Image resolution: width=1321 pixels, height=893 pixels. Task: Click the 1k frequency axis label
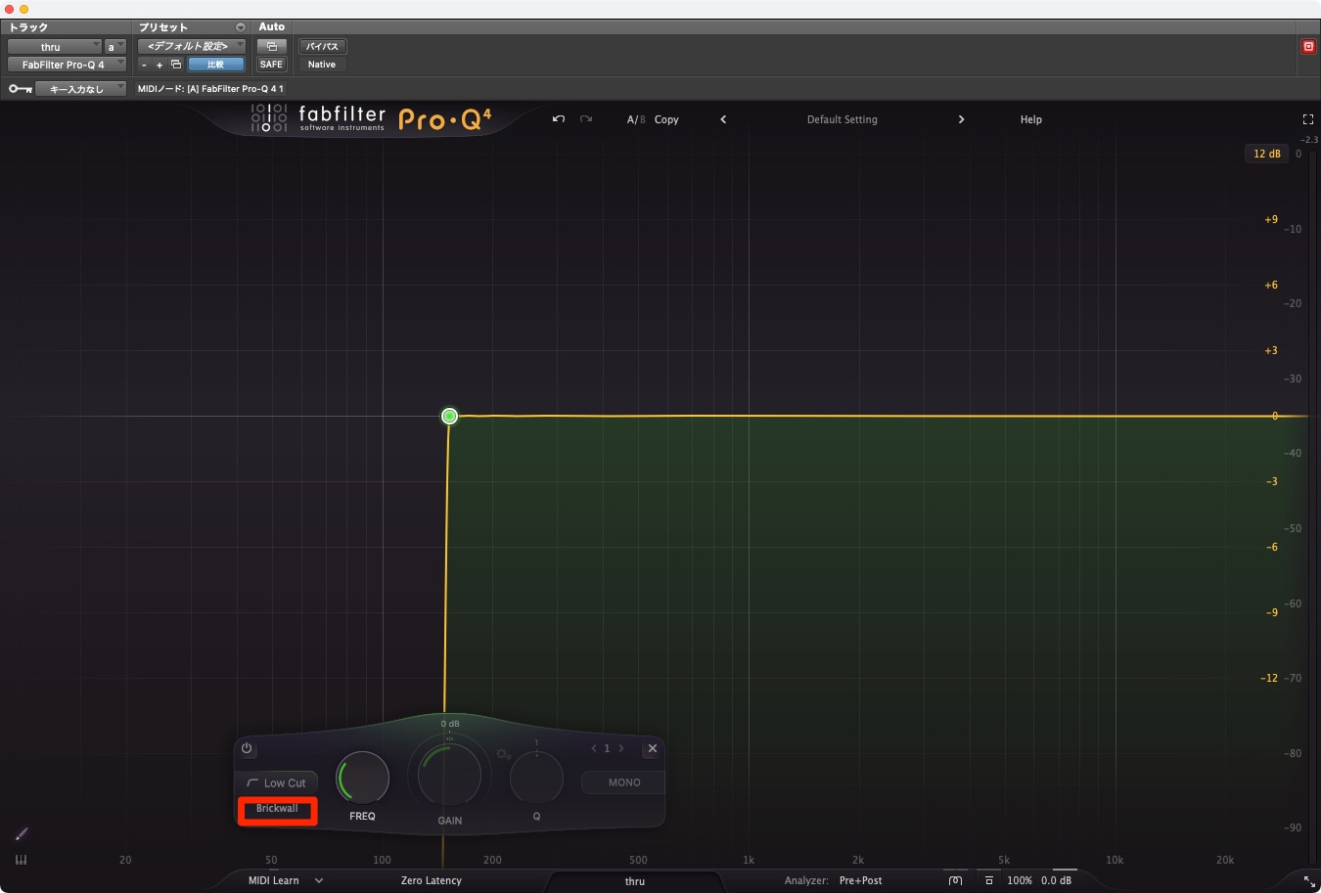pos(749,860)
